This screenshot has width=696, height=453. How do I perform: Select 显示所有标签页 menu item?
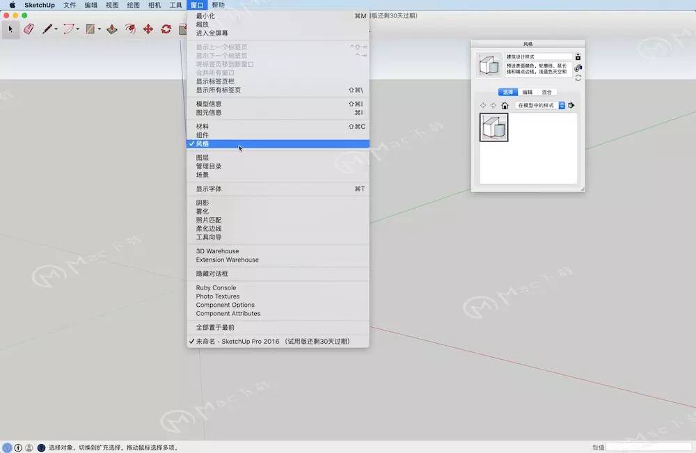click(x=278, y=90)
